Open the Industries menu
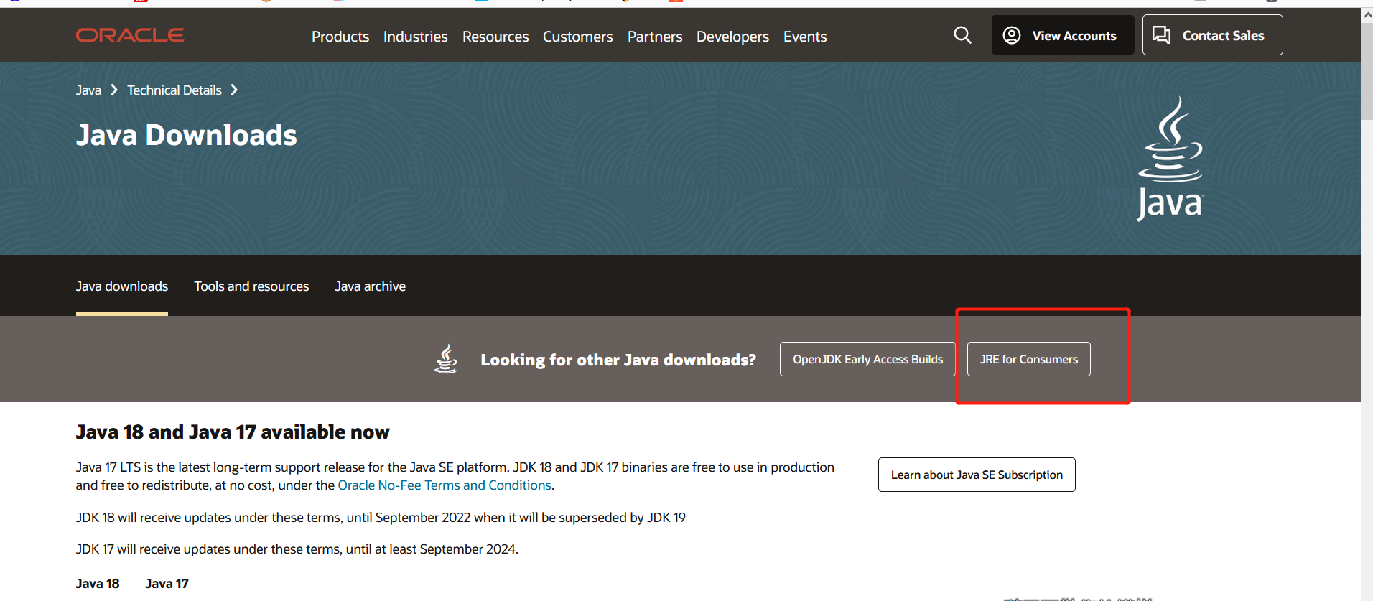The width and height of the screenshot is (1373, 601). point(415,37)
